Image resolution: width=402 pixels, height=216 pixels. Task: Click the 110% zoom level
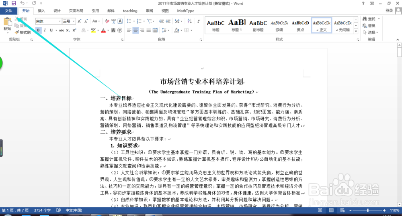click(x=394, y=210)
